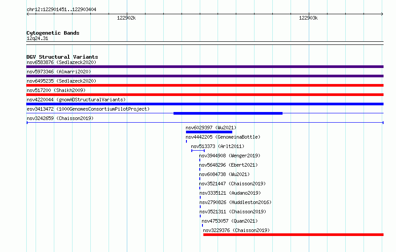Select the red nsv6495235 variant bar
Screen dimensions: 396x252
click(205, 85)
